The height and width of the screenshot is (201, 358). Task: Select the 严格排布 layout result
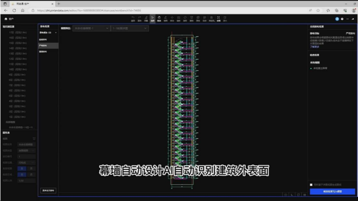point(48,46)
